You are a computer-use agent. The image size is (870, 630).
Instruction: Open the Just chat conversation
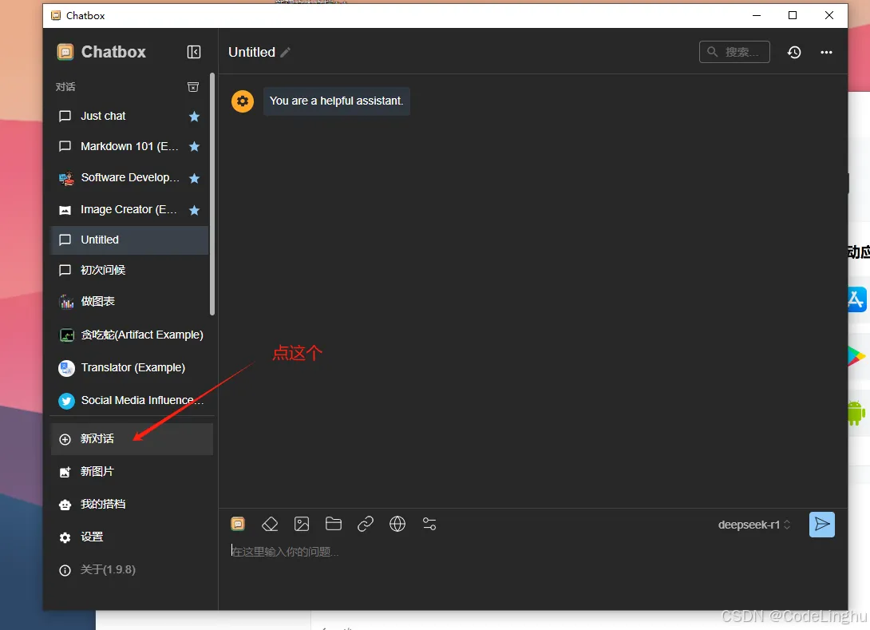[x=129, y=116]
